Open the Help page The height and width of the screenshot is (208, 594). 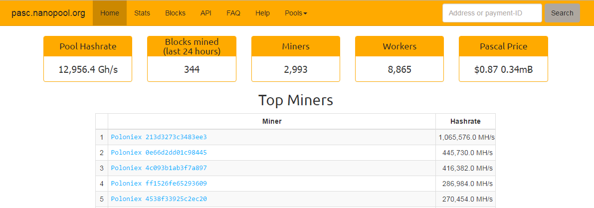tap(262, 13)
